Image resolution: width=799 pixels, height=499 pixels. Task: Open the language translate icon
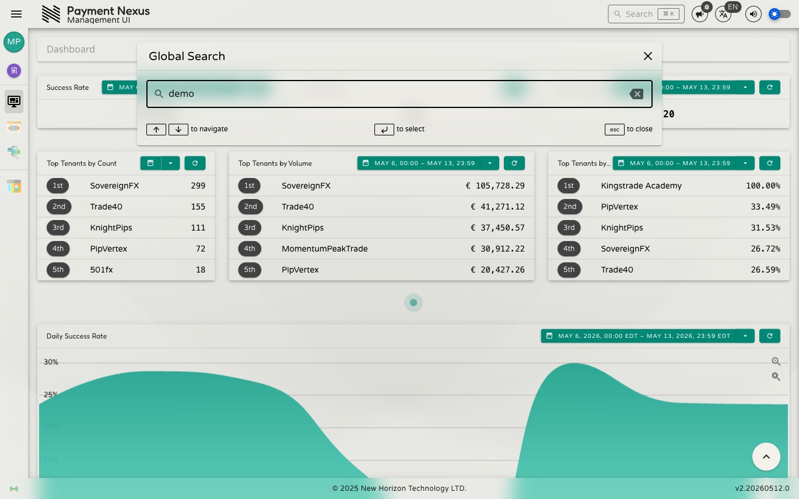coord(723,14)
